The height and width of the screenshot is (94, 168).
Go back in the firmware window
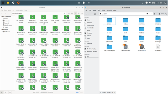tap(2, 13)
